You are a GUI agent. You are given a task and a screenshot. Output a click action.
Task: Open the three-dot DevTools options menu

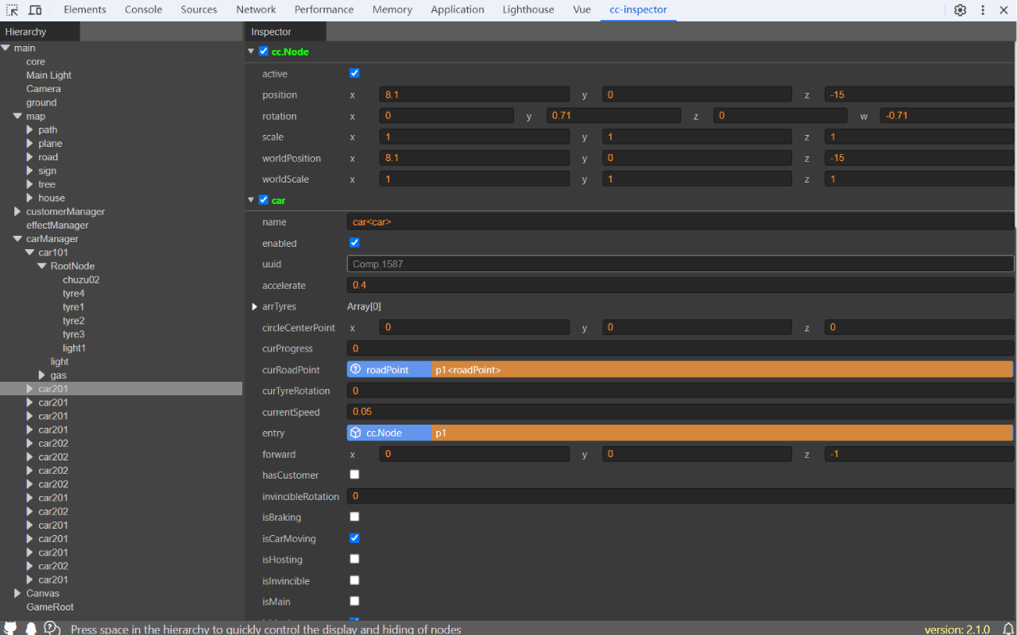click(x=983, y=10)
